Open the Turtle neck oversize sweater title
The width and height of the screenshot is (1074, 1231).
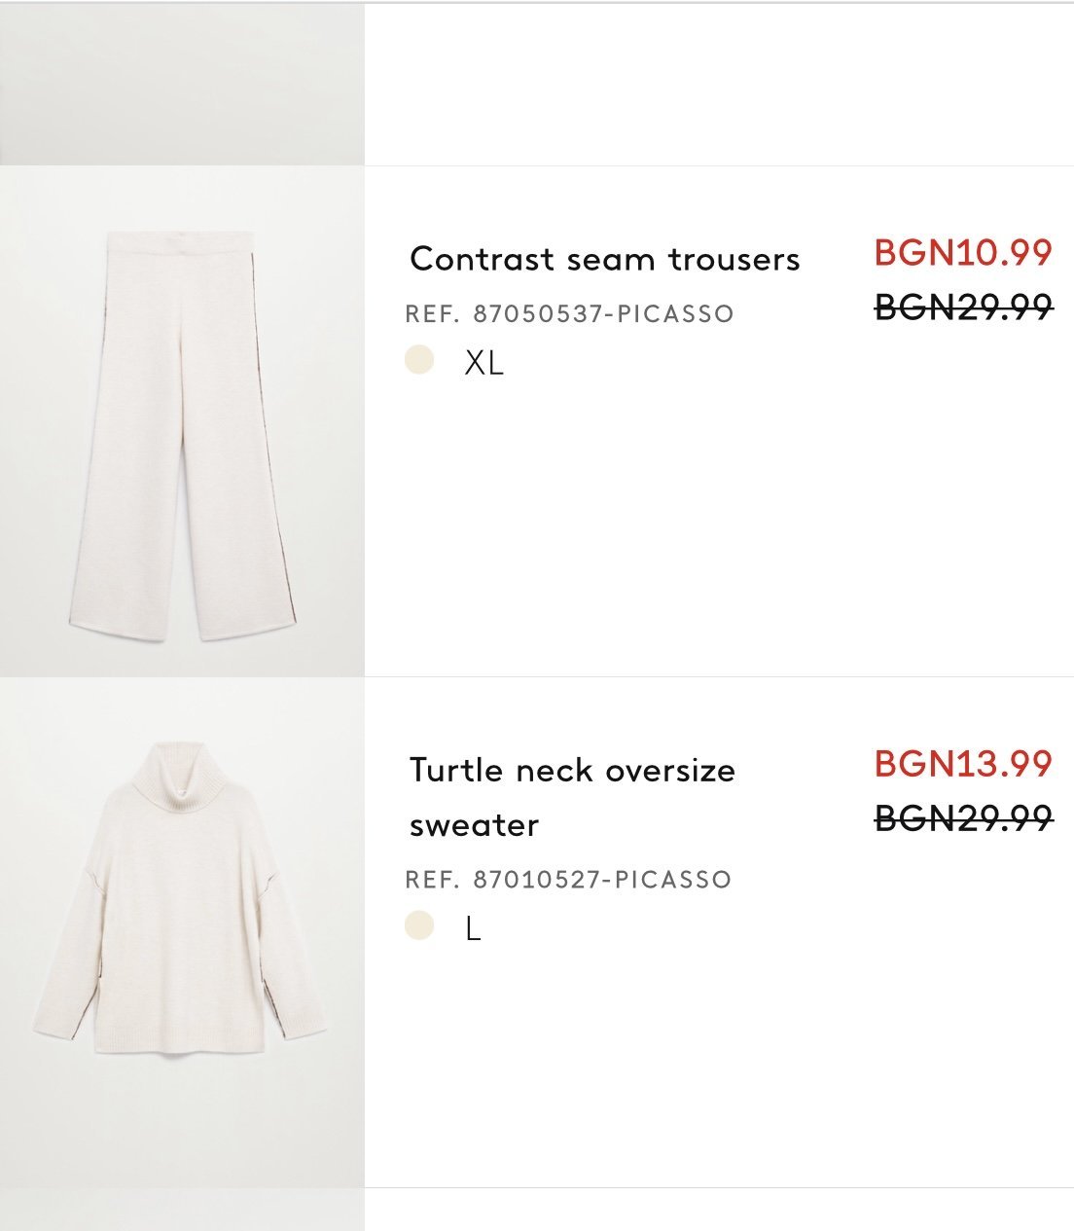point(572,771)
